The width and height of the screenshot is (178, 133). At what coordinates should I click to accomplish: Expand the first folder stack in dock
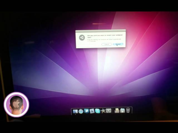pos(117,111)
